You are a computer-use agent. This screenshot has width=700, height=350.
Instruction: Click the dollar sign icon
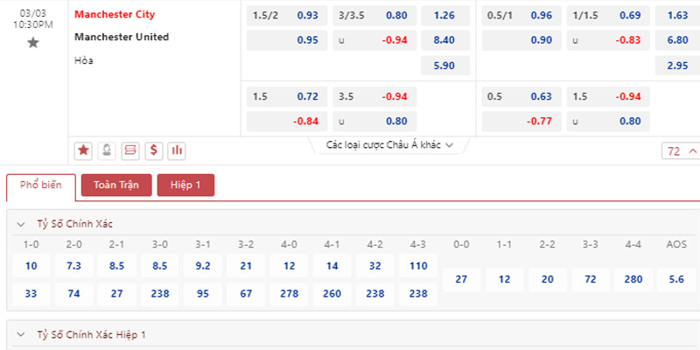point(154,150)
